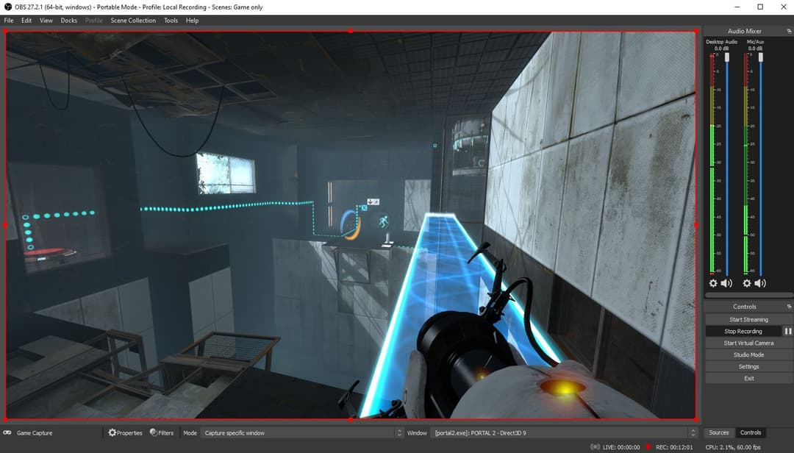The image size is (794, 453).
Task: Open OBS Settings from Controls
Action: 748,367
